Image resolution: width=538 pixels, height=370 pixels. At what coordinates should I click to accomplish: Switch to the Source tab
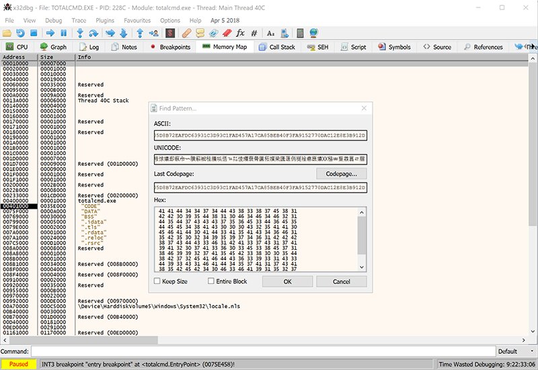[x=437, y=47]
